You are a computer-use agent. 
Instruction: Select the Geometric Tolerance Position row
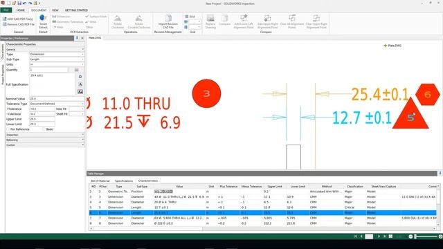pos(263,192)
